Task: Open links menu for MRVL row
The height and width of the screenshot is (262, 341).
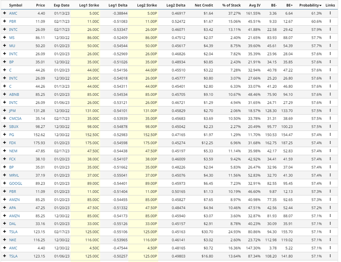Action: point(330,175)
